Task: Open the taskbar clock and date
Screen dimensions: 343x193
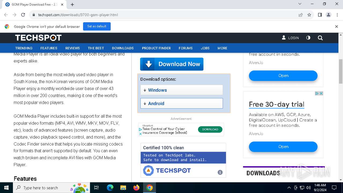Action: tap(320, 188)
